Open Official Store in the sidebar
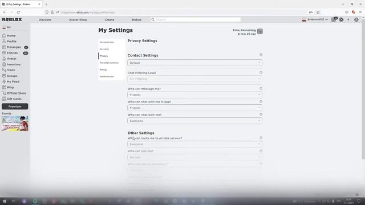Screen dimensions: 365x205 point(14,93)
